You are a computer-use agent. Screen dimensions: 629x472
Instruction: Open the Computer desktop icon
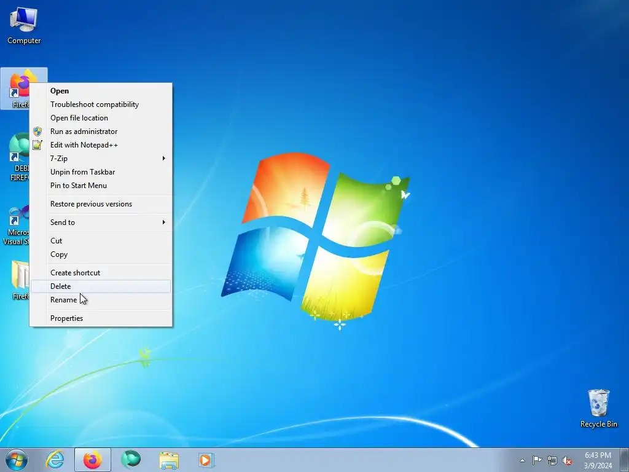click(24, 26)
